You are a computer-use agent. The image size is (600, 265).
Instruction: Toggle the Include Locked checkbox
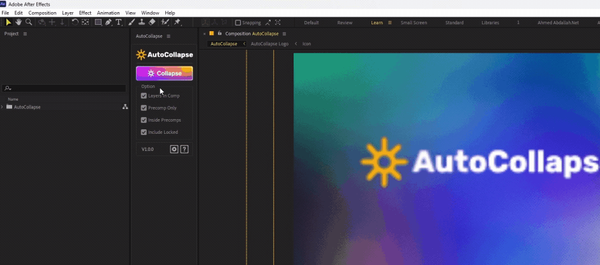tap(144, 132)
